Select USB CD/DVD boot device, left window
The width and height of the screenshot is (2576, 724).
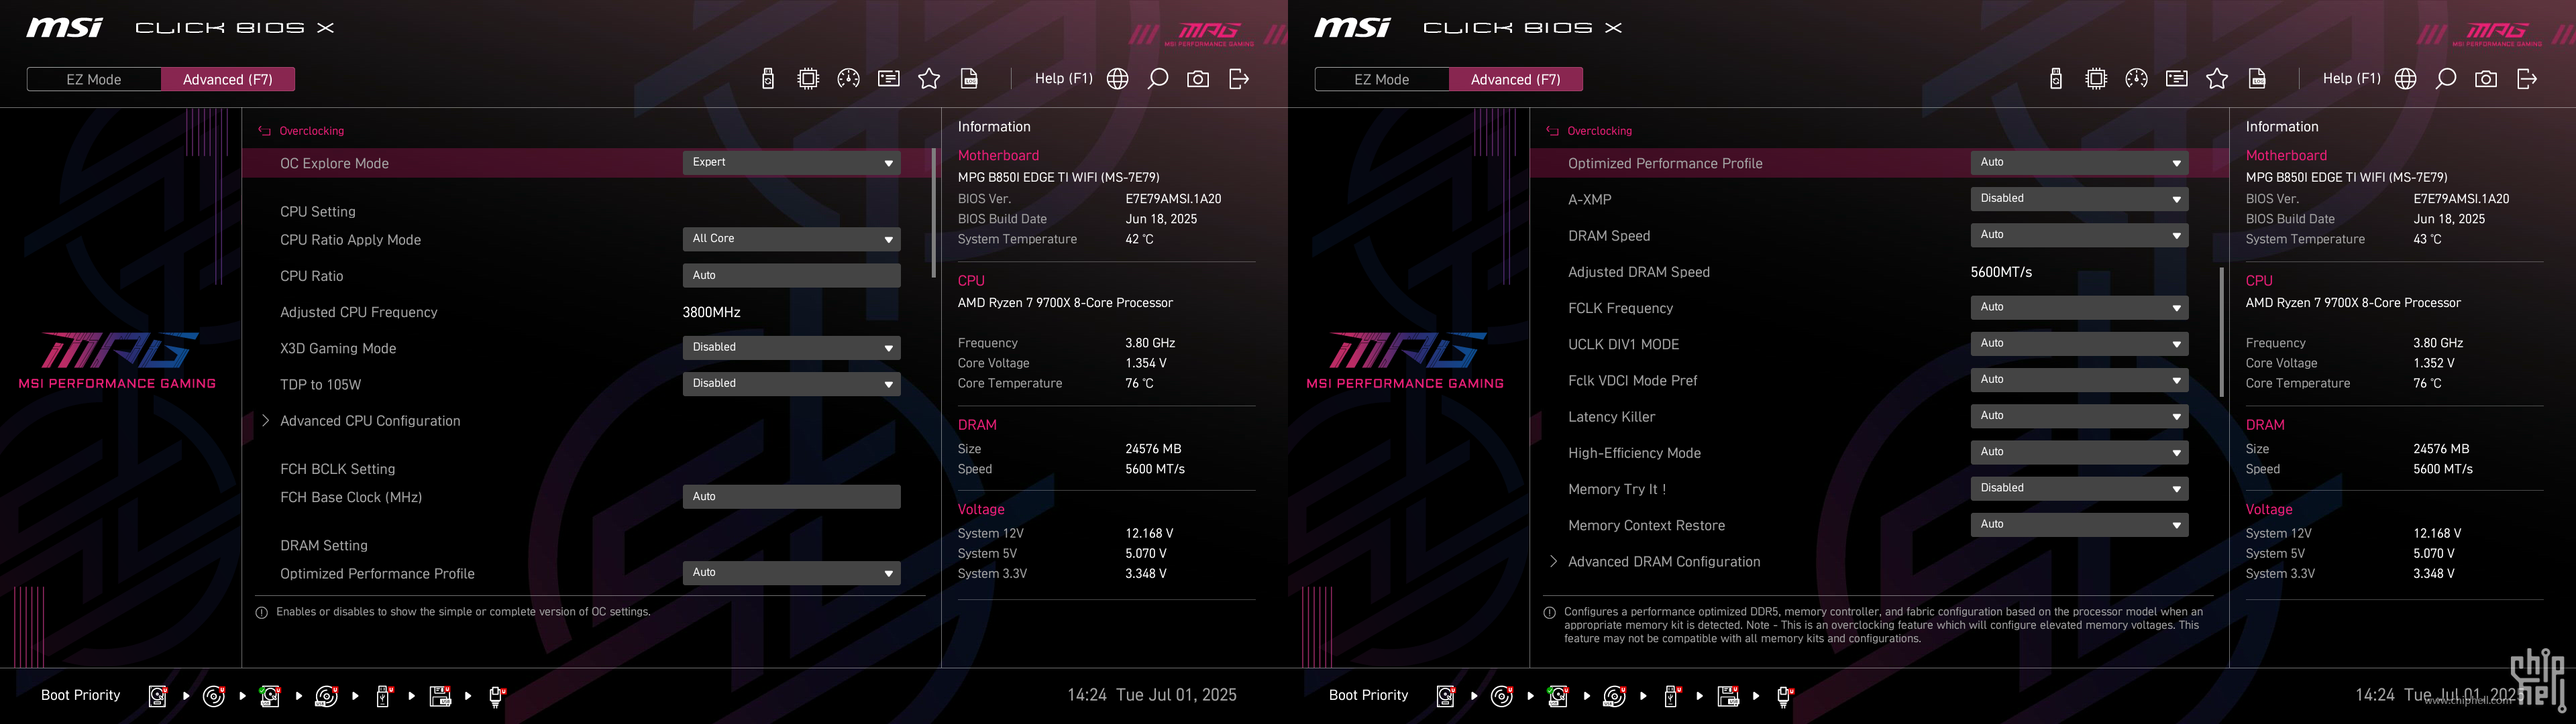(327, 696)
